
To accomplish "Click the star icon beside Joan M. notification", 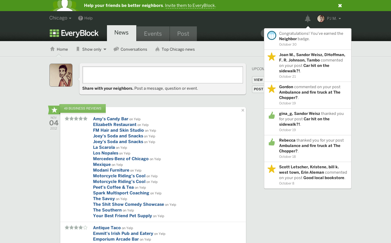I will tap(271, 57).
